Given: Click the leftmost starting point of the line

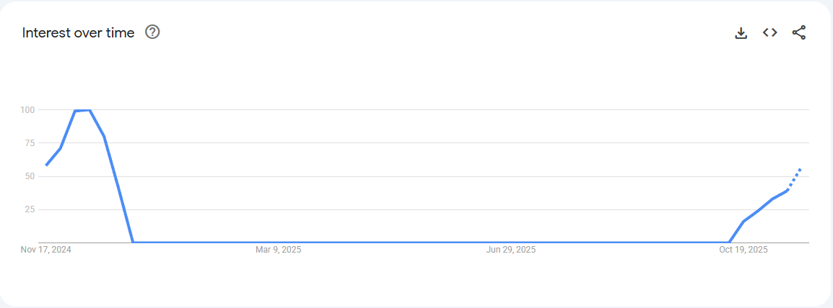Looking at the screenshot, I should click(x=46, y=165).
